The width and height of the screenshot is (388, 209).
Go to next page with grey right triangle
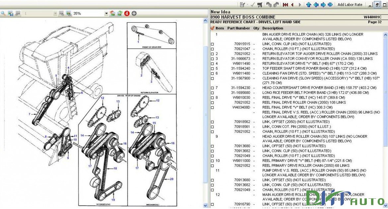click(300, 4)
